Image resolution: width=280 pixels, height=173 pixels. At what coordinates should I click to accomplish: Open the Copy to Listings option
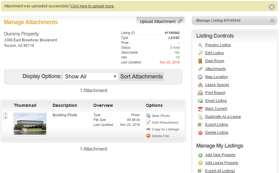(165, 129)
